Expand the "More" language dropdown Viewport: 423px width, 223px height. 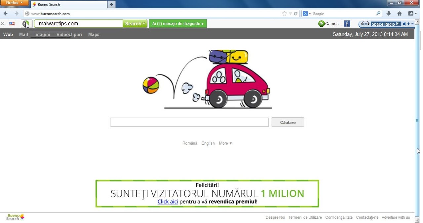point(225,143)
